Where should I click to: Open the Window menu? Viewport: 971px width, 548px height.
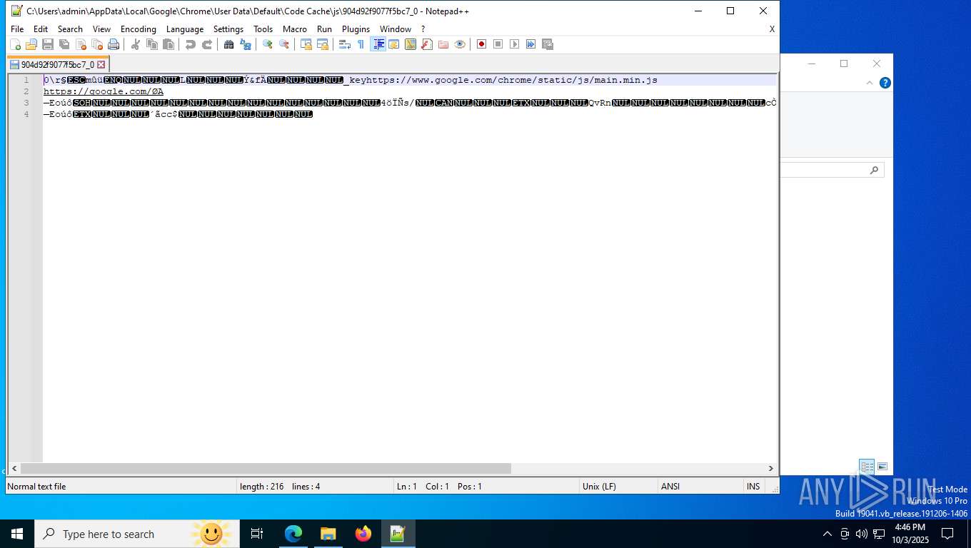(396, 29)
